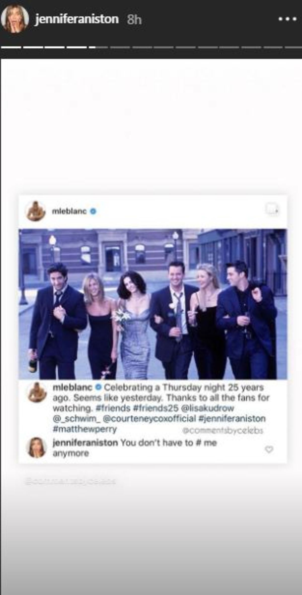Tap the @commentsbycelebs watermark credit
Screen dimensions: 302x595
223,431
